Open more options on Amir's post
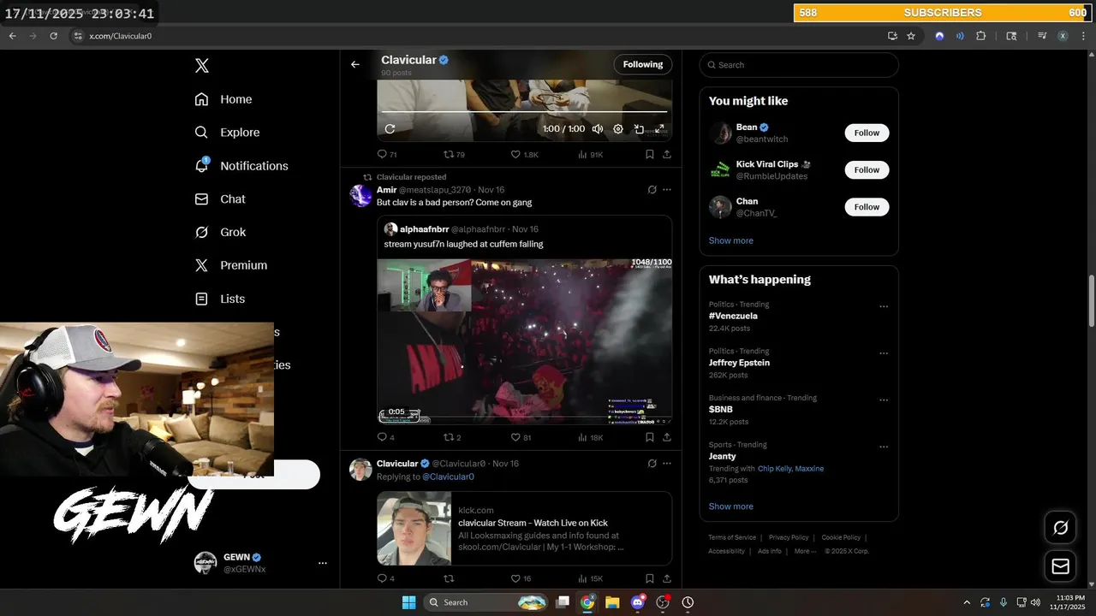This screenshot has height=616, width=1096. 667,190
